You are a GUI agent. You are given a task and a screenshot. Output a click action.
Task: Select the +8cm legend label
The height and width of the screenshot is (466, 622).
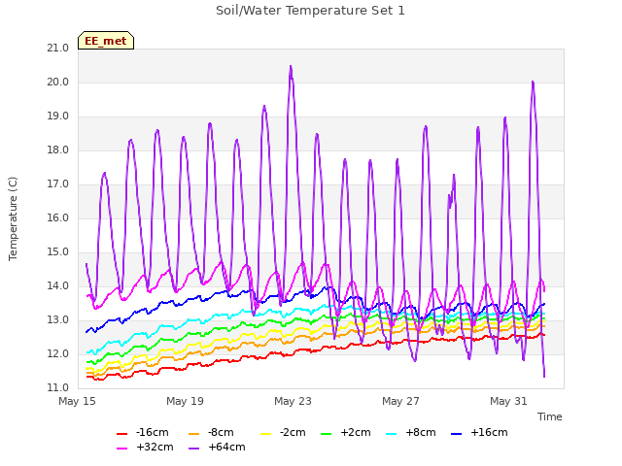[x=421, y=432]
